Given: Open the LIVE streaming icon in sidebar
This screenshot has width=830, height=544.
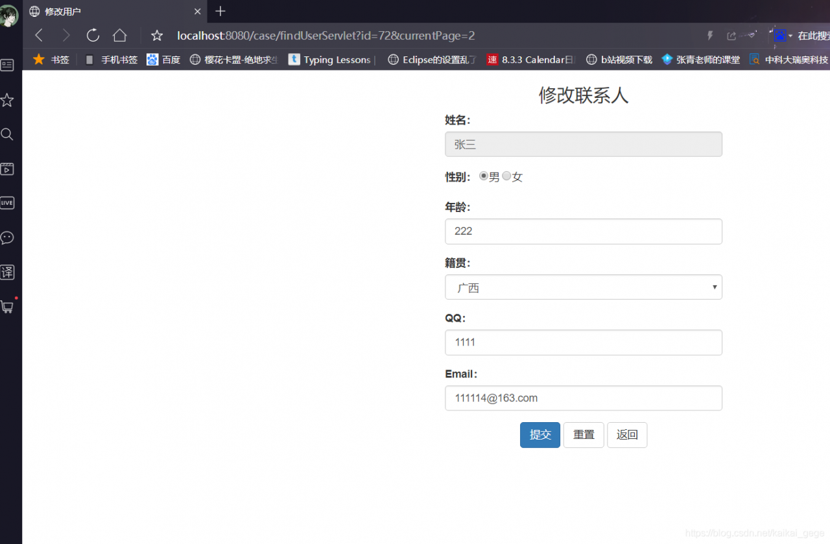Looking at the screenshot, I should click(x=8, y=203).
